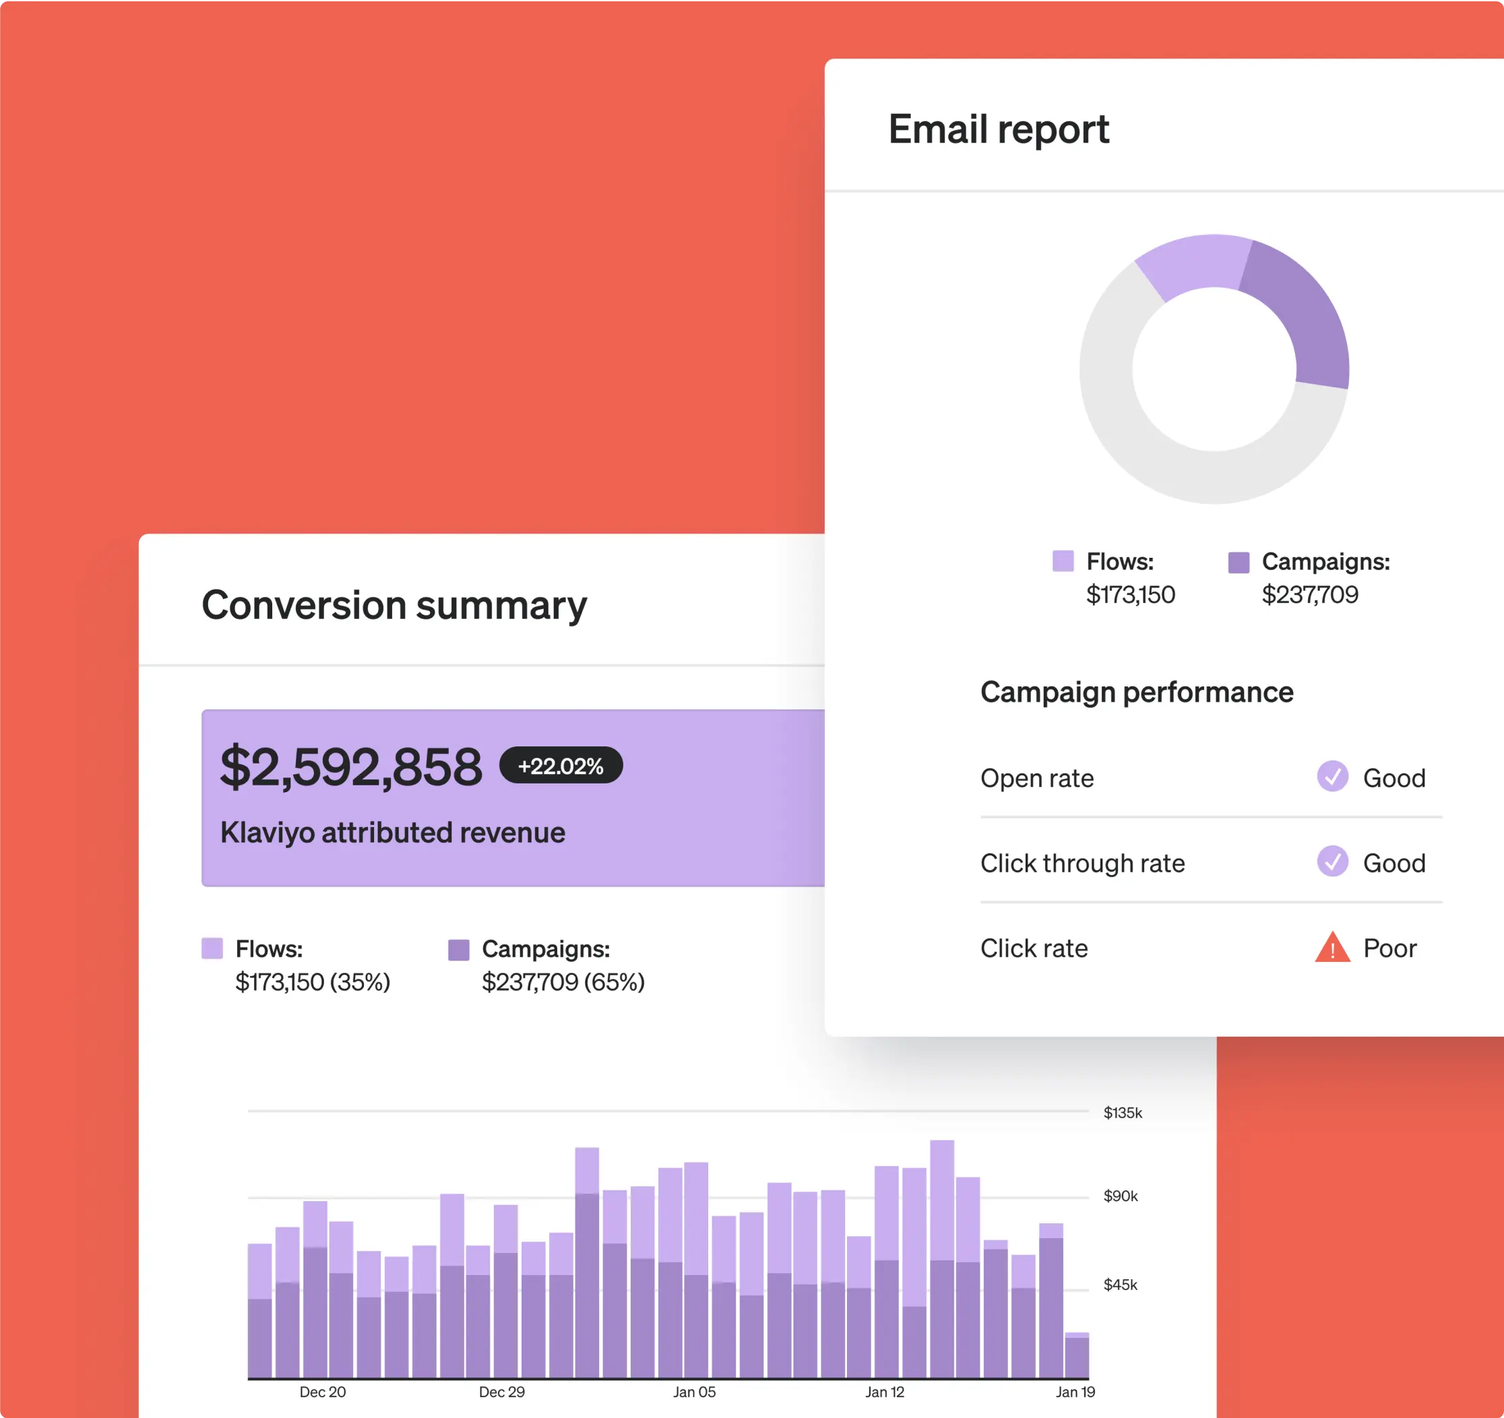Screen dimensions: 1504x1418
Task: Click the Campaigns swatch in Conversion summary legend
Action: coord(458,950)
